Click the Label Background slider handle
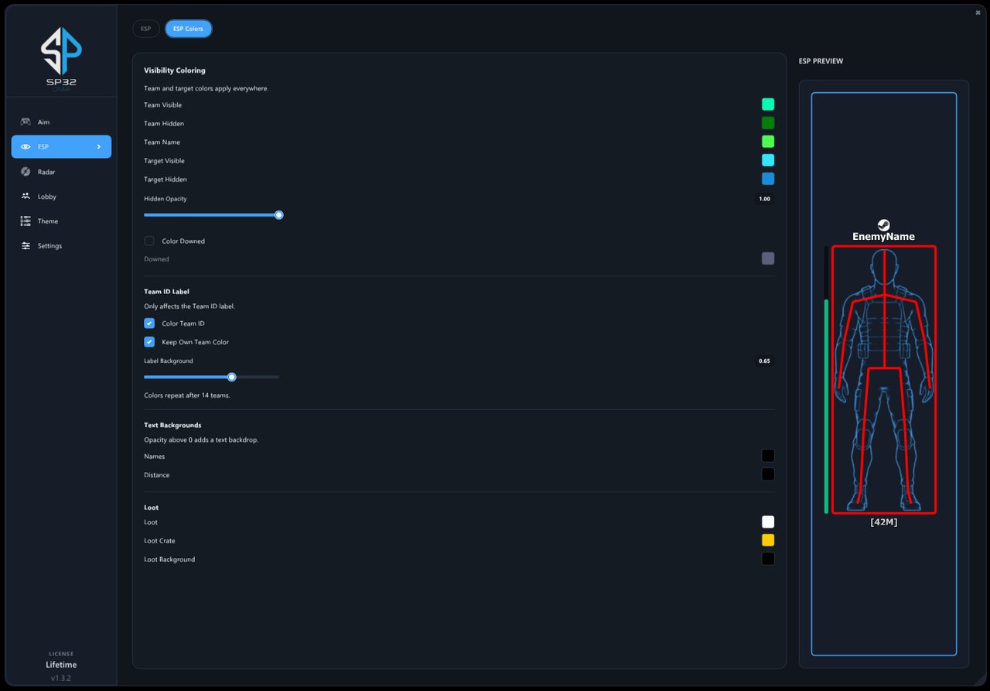Viewport: 990px width, 691px height. coord(232,377)
